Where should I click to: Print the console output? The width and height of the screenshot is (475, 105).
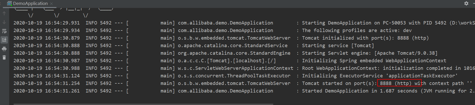pyautogui.click(x=4, y=49)
